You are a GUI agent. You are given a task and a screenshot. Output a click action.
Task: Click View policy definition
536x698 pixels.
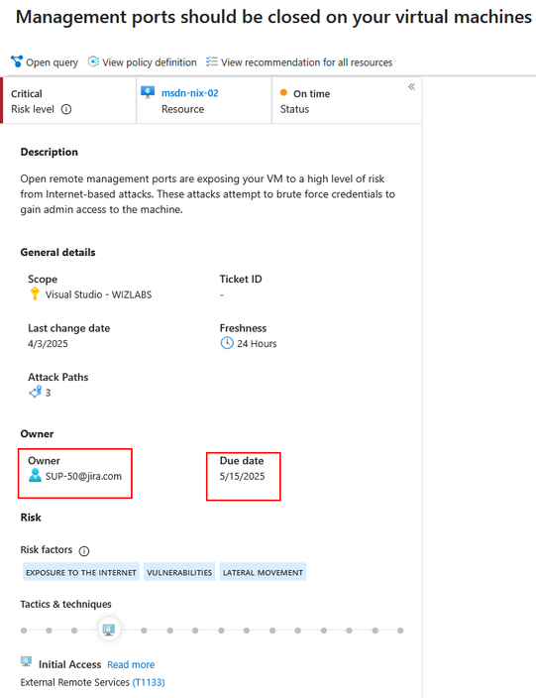[143, 61]
